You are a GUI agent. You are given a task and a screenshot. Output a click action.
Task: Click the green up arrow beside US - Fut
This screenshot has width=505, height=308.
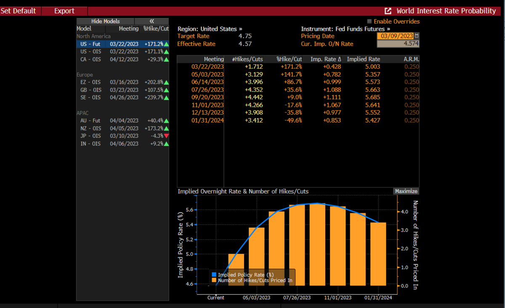click(x=167, y=44)
